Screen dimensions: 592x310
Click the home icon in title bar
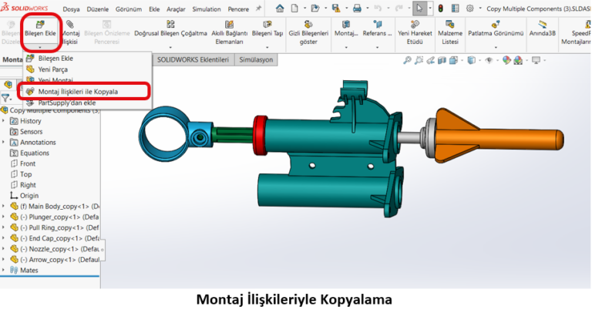point(279,8)
